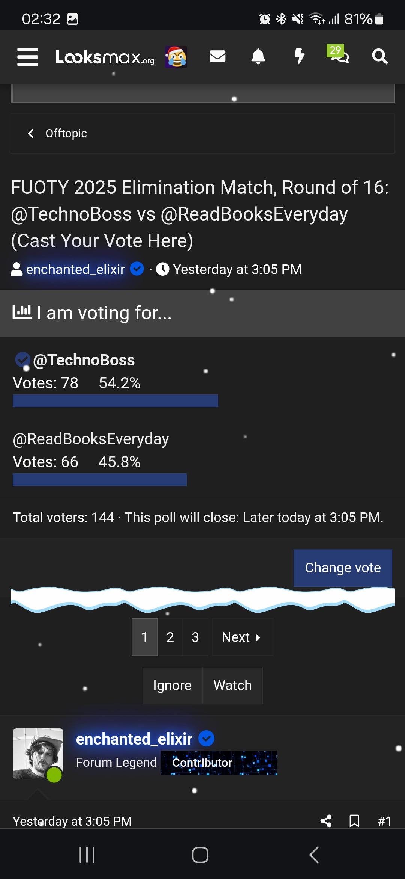405x879 pixels.
Task: Switch to page 3 of the thread
Action: 195,637
